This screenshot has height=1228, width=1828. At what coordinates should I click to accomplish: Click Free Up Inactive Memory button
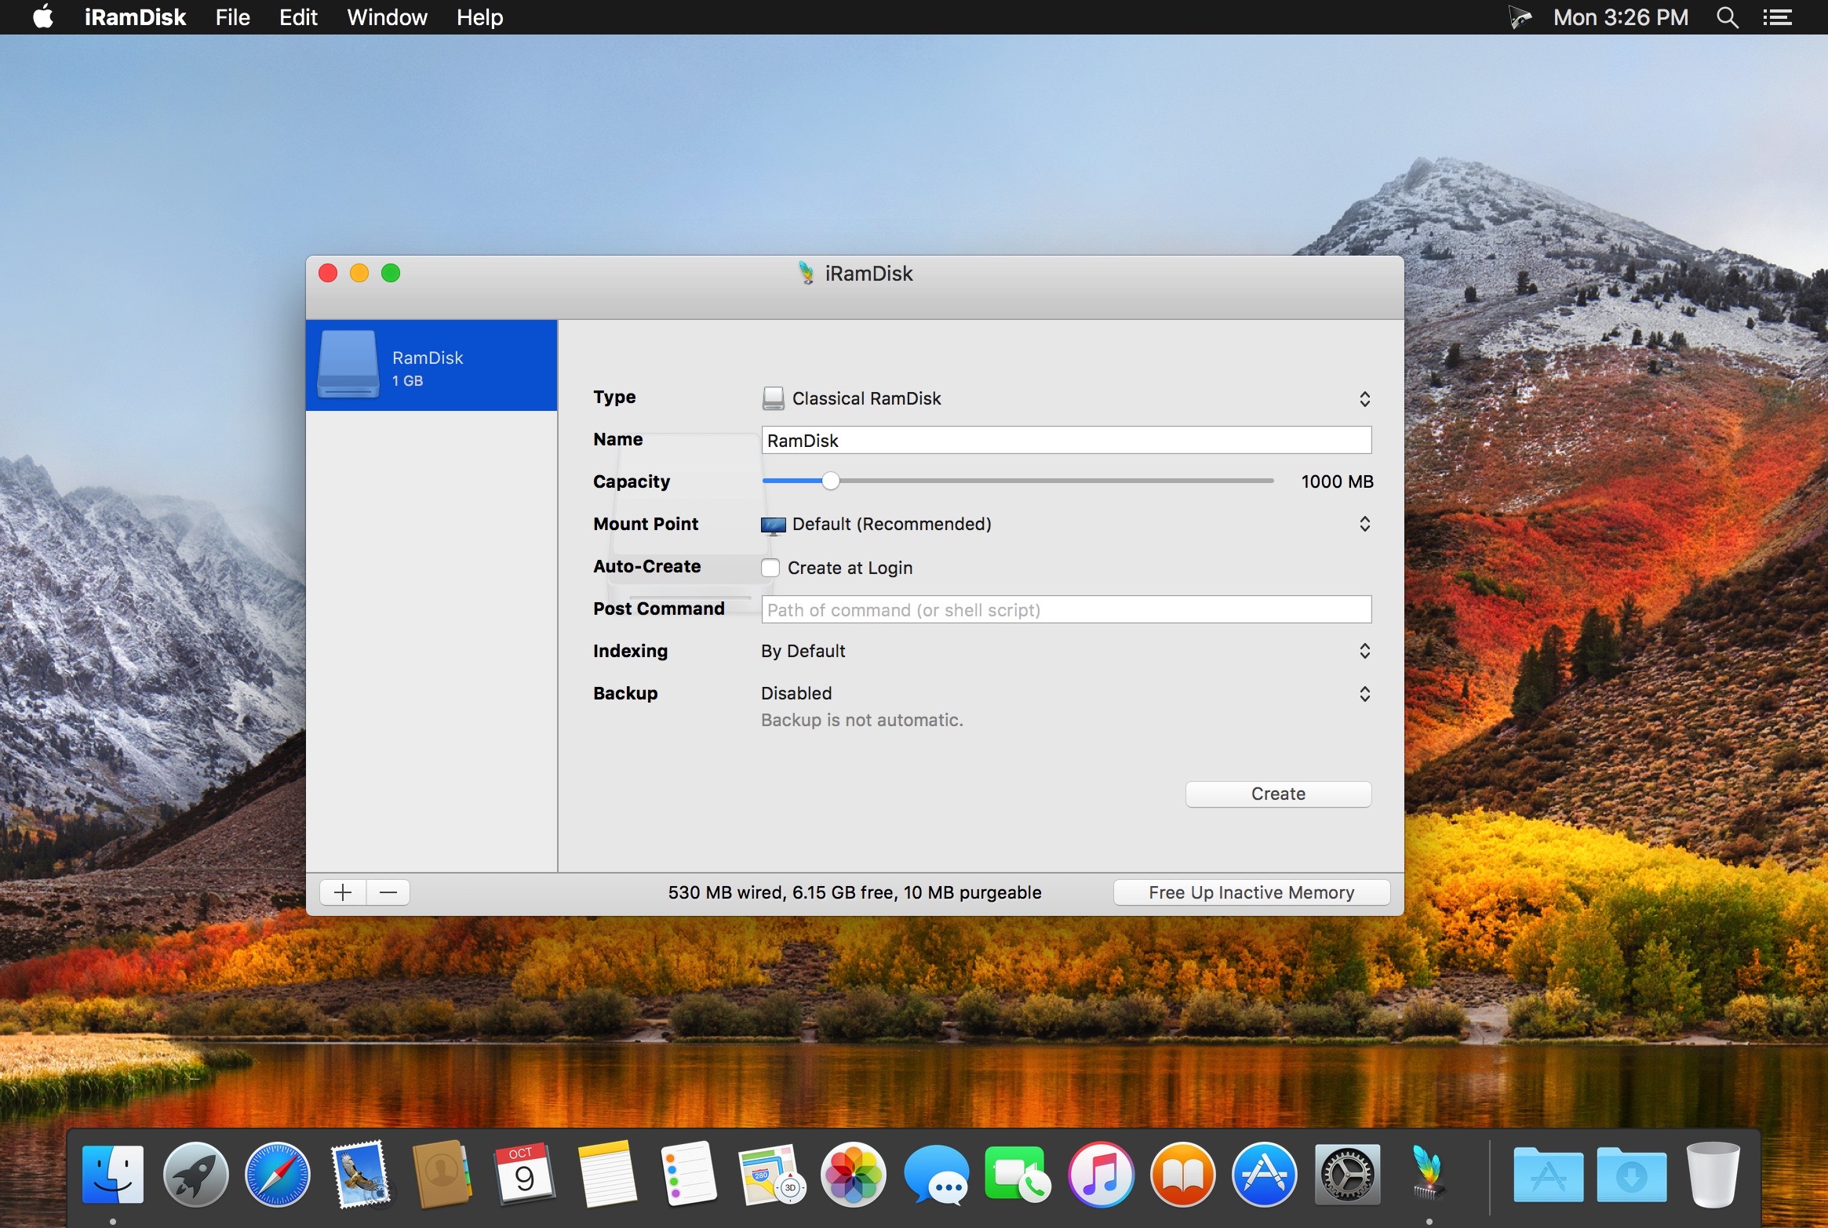(1251, 892)
